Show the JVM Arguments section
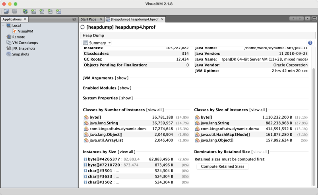Image resolution: width=318 pixels, height=195 pixels. (x=122, y=78)
